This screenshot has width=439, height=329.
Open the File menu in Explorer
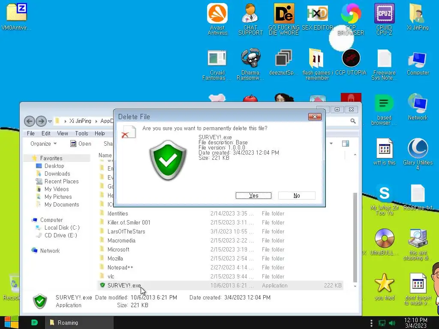click(x=31, y=133)
